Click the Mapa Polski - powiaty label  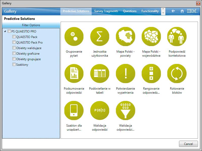[x=125, y=54]
